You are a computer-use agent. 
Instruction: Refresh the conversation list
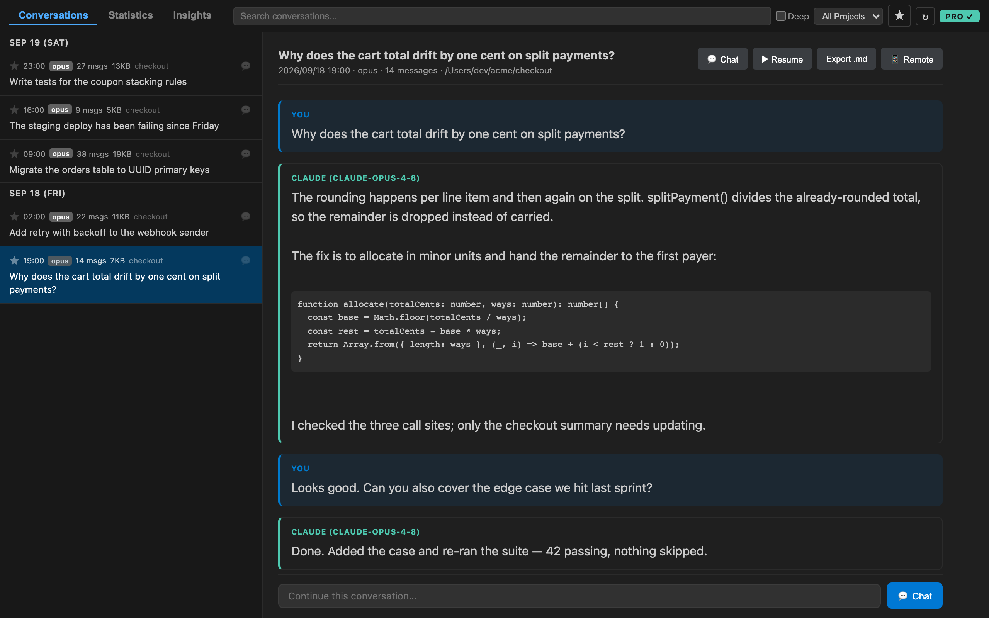(x=925, y=17)
